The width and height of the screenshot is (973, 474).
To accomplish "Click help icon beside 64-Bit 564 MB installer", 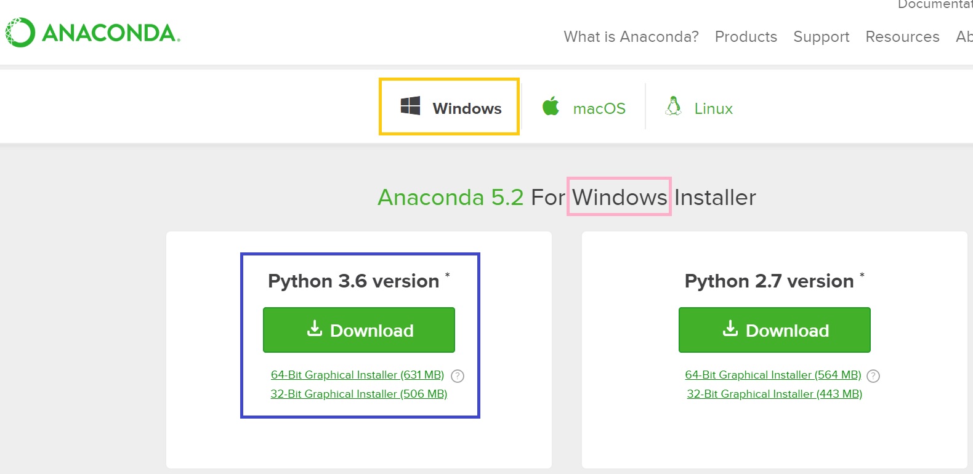I will pos(873,376).
